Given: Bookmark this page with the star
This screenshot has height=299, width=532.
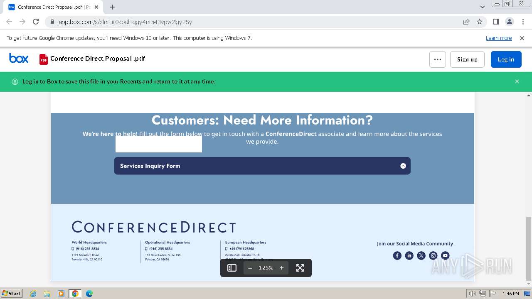Looking at the screenshot, I should [x=480, y=22].
